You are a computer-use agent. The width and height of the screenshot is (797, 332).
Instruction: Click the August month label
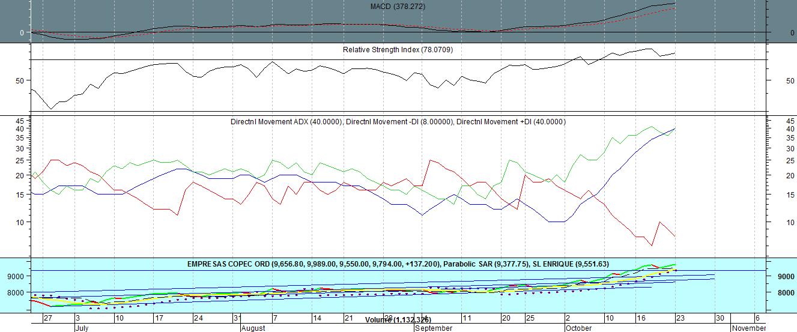253,328
